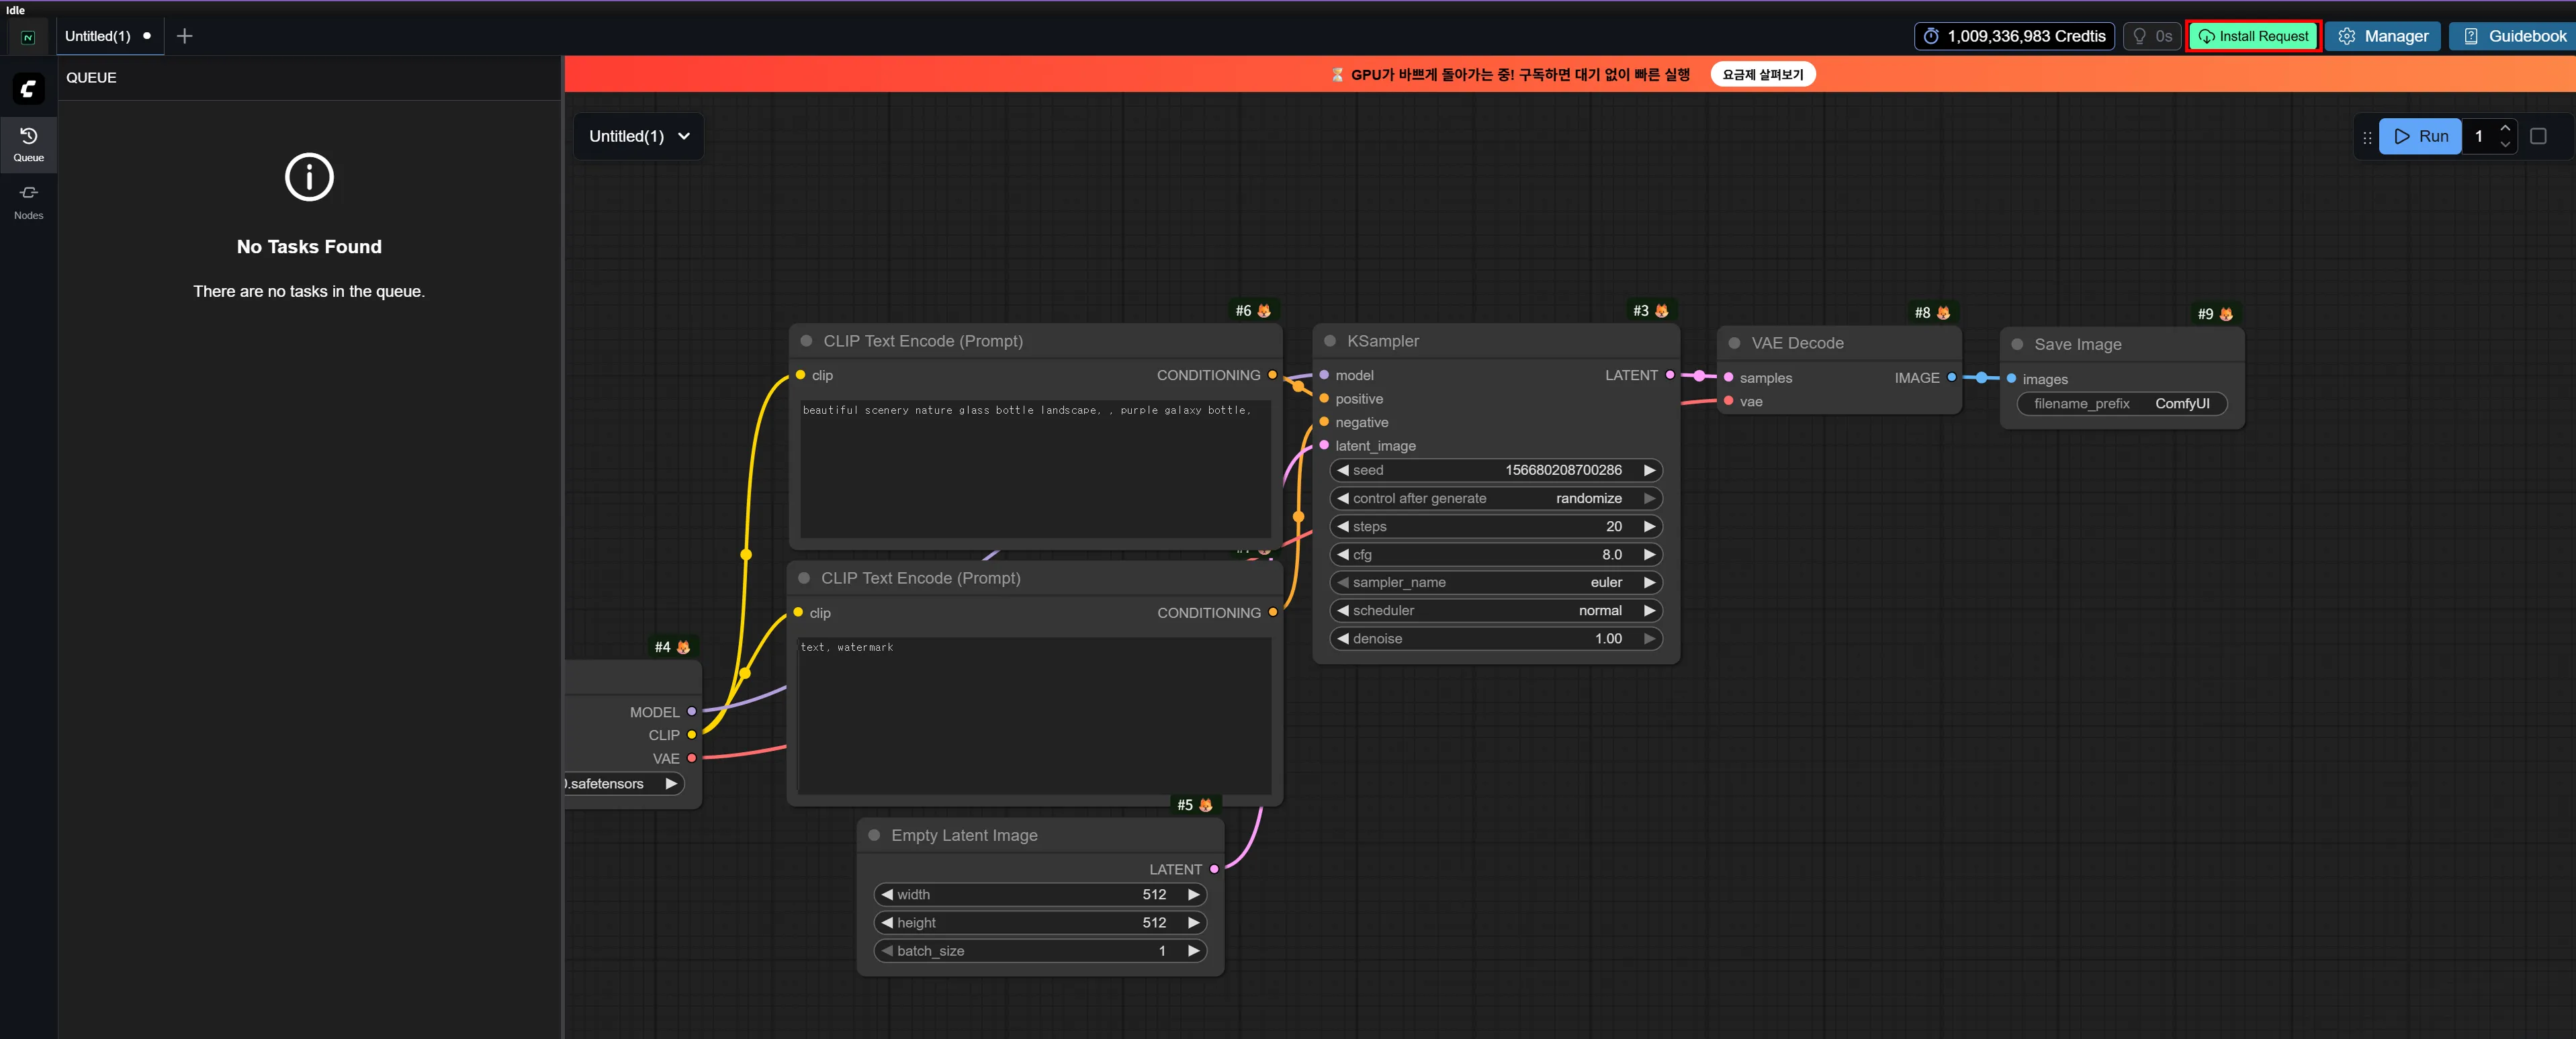Click the IMAGE output port on VAE Decode
Screen dimensions: 2576x1039
coord(1951,377)
